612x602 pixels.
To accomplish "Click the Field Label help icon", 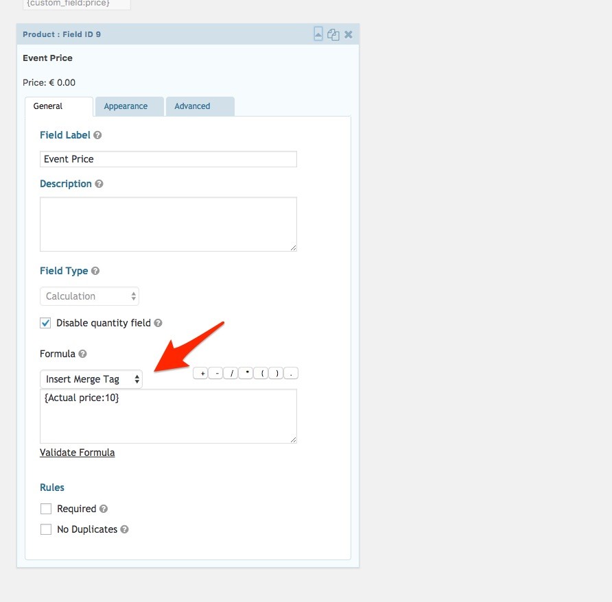I will click(x=97, y=136).
